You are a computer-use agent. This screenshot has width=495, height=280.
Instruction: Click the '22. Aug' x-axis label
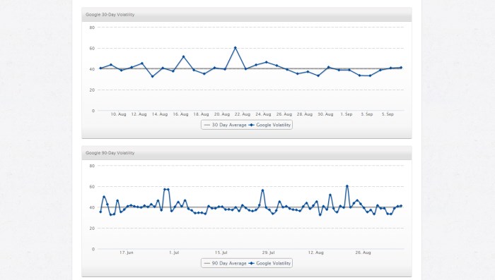(243, 114)
